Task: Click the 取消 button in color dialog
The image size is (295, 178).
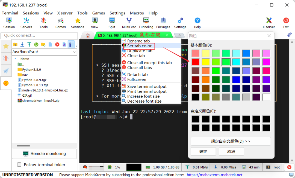Action: pyautogui.click(x=231, y=151)
